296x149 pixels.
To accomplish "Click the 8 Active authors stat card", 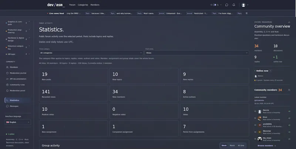I will coord(215,94).
